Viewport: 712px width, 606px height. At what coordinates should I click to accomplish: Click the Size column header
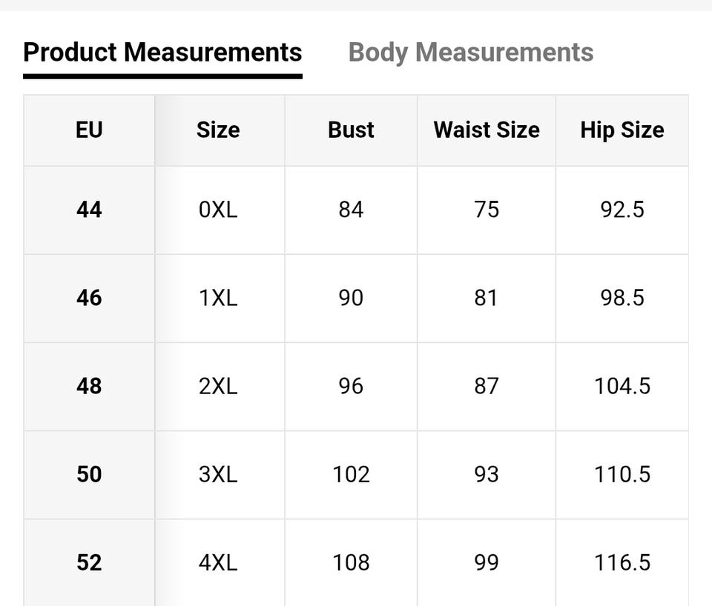click(x=218, y=130)
